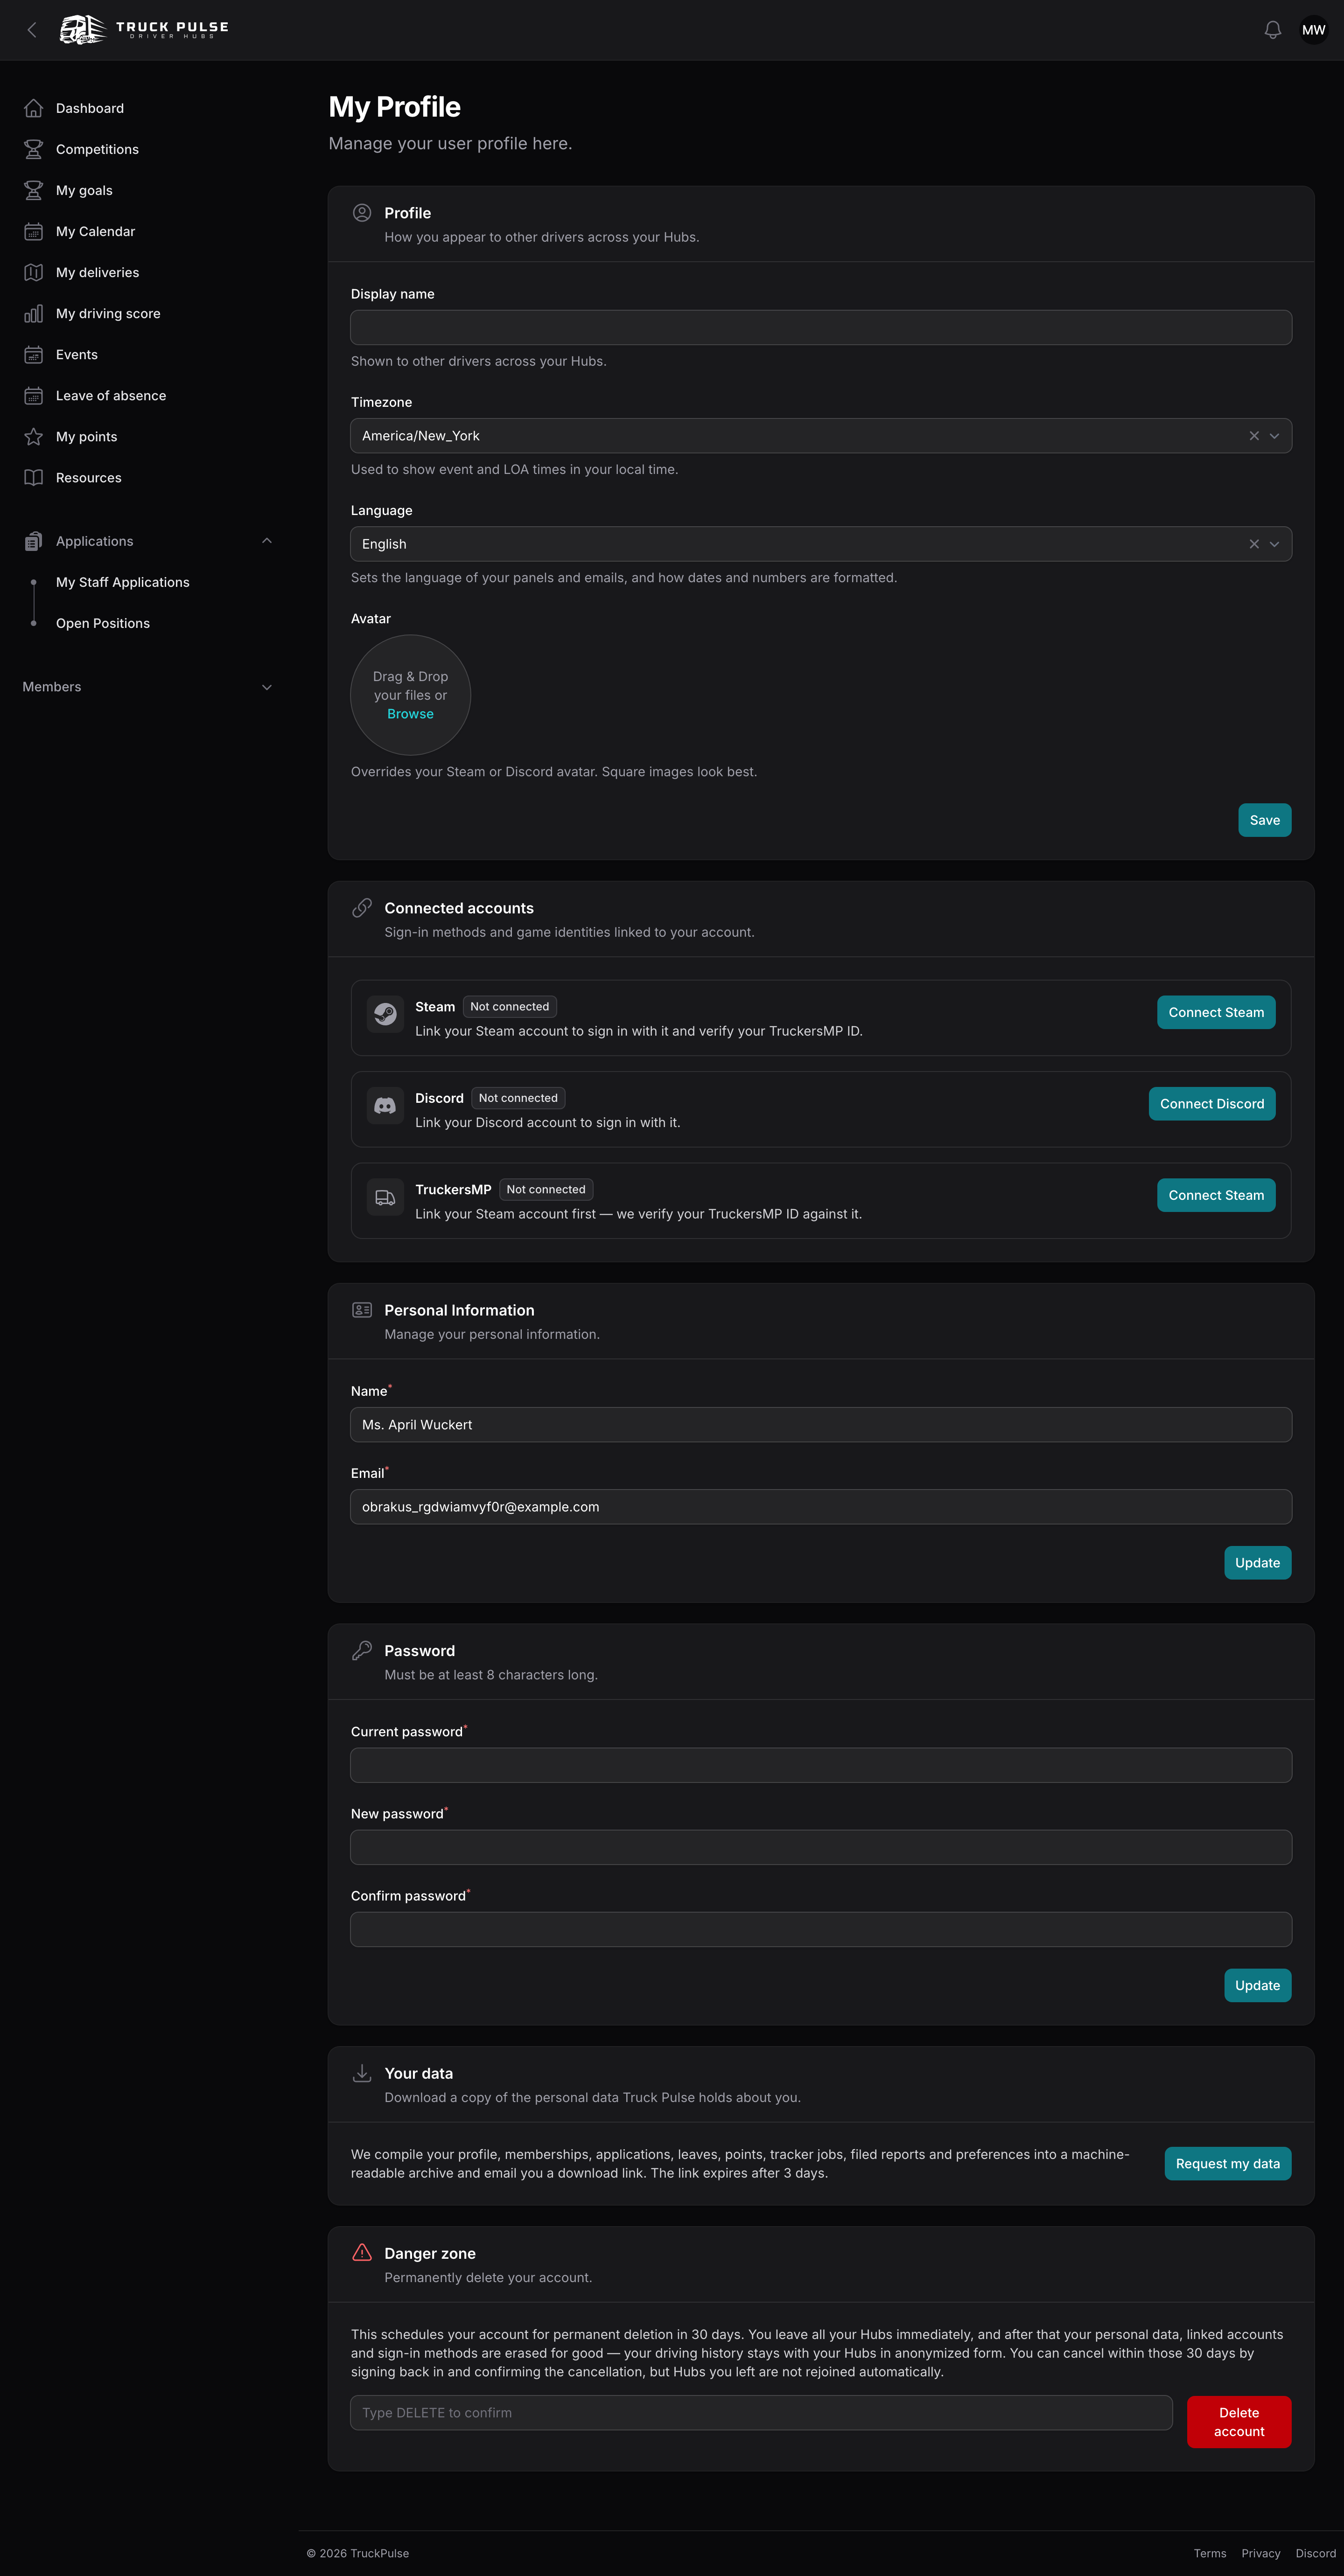
Task: Focus the Type DELETE to confirm field
Action: 761,2413
